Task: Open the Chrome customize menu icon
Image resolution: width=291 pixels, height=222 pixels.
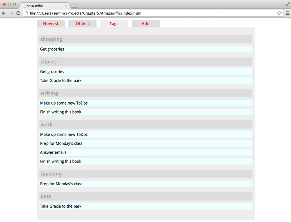Action: (x=288, y=13)
